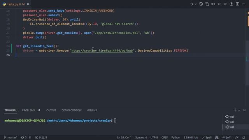Click the middle git commit revision icon

219,4
